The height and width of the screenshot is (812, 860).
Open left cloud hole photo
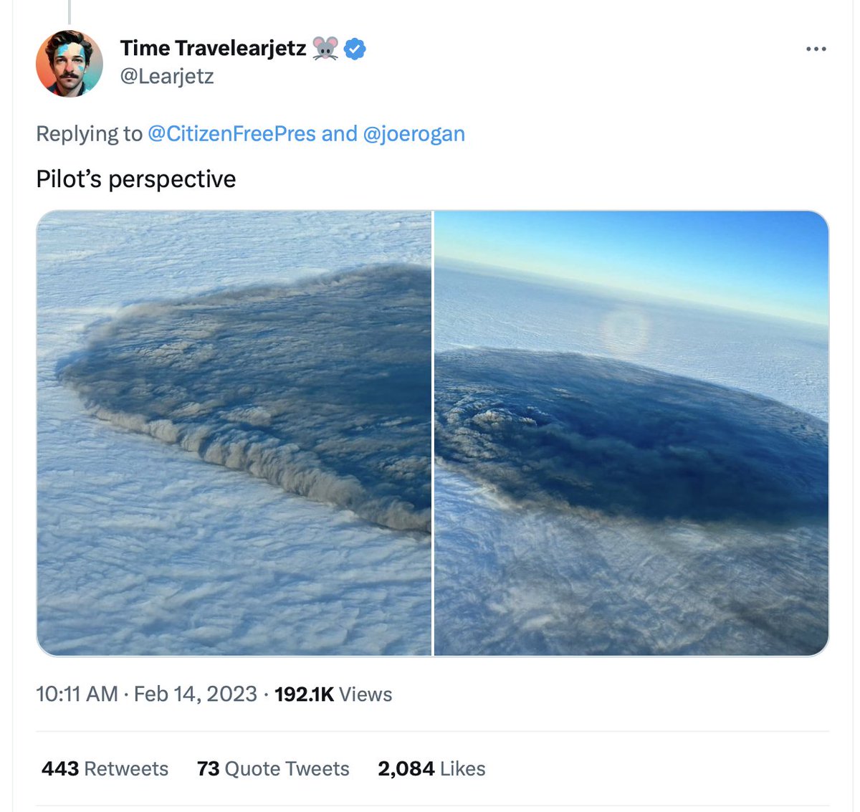[x=234, y=433]
